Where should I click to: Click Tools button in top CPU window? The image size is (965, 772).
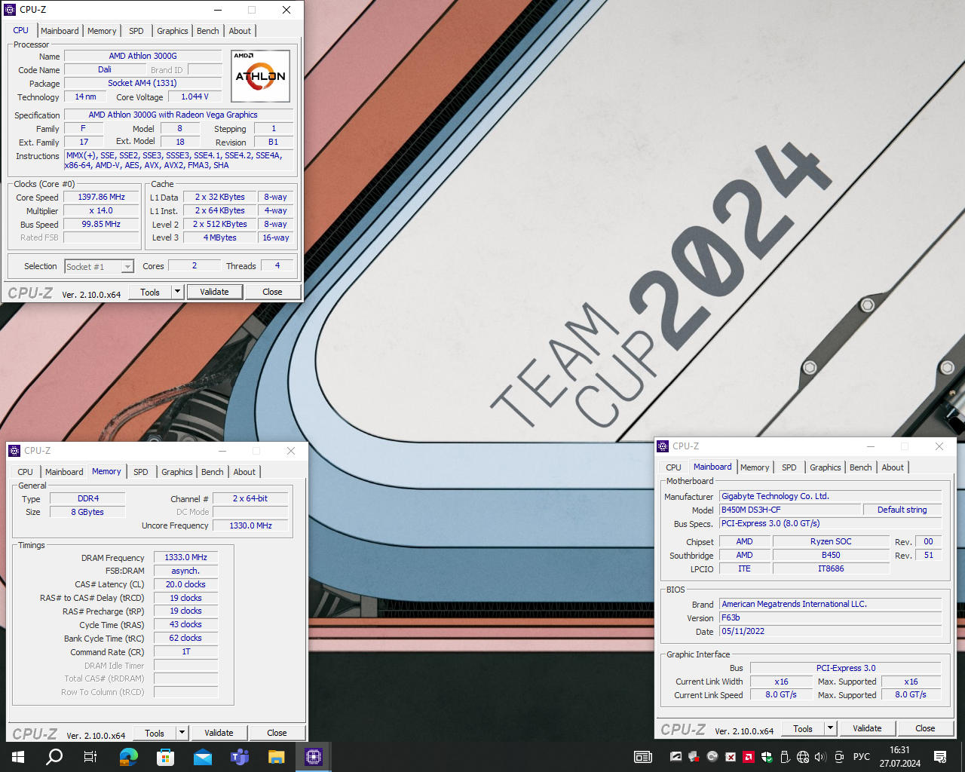pos(150,292)
